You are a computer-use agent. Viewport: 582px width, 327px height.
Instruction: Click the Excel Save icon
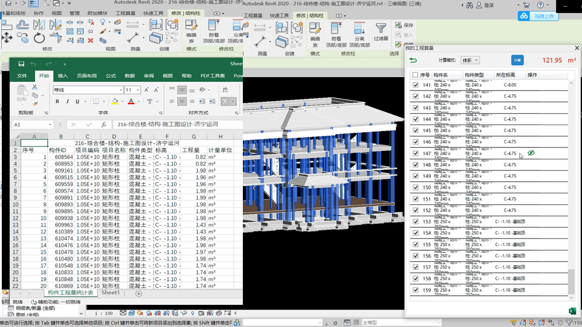coord(22,64)
